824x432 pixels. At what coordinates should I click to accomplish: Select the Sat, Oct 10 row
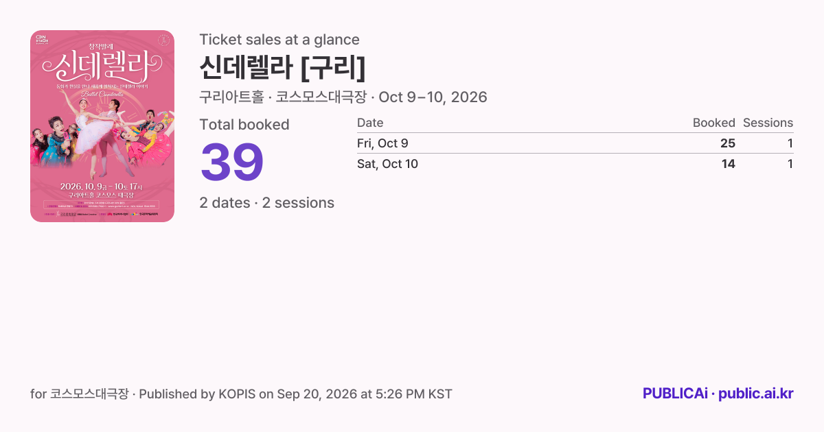(575, 164)
